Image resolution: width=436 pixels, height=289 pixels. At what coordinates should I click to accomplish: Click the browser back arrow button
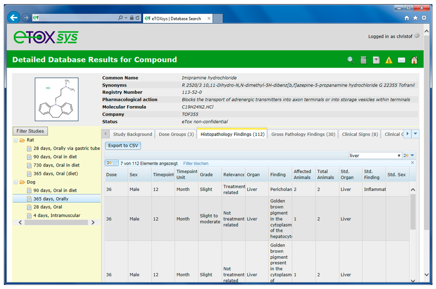[x=14, y=18]
